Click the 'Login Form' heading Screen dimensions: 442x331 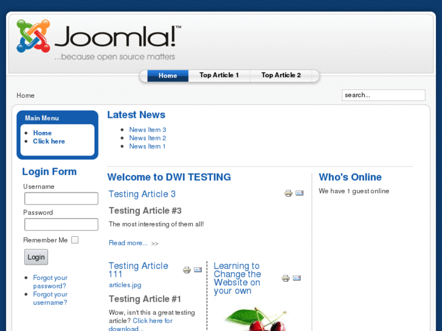pyautogui.click(x=49, y=171)
